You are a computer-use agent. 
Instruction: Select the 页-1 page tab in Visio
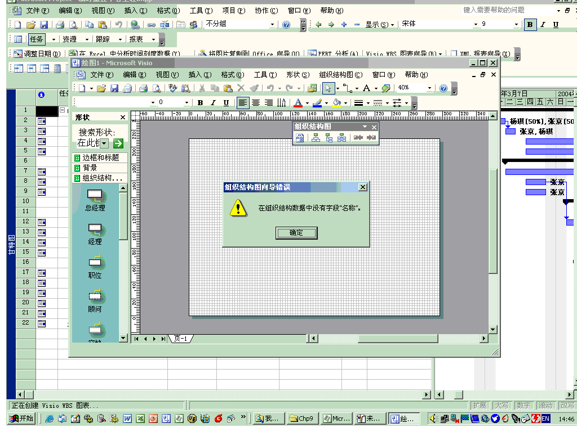[x=181, y=339]
